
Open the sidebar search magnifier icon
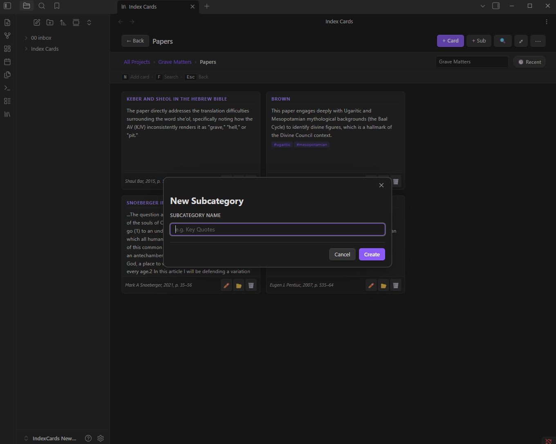(x=42, y=6)
